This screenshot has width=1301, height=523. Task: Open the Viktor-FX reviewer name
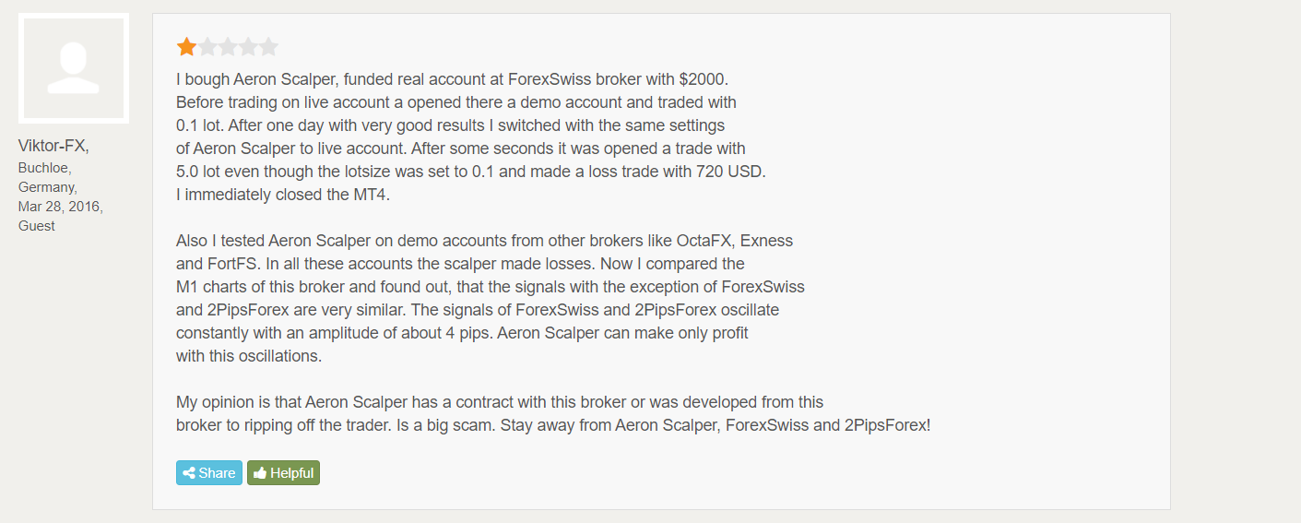tap(53, 146)
